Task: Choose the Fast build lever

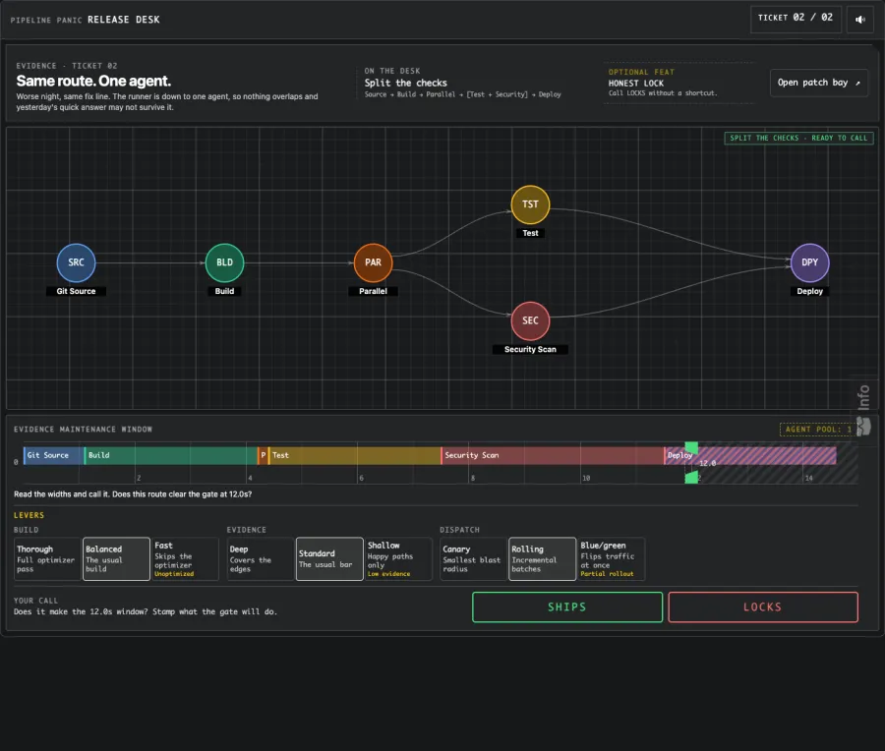Action: point(185,558)
